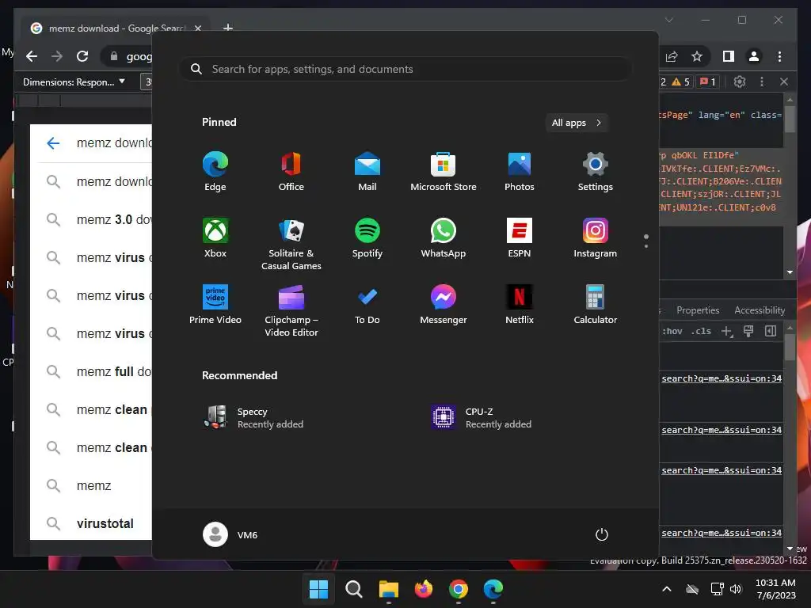Open the Dimensions Responsive dropdown
The height and width of the screenshot is (608, 811).
[74, 82]
